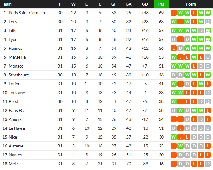
Task: Open the Metz team name
Action: point(14,164)
